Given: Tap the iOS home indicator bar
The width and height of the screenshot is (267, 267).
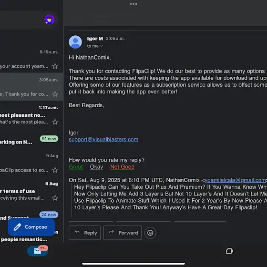Looking at the screenshot, I should (133, 264).
